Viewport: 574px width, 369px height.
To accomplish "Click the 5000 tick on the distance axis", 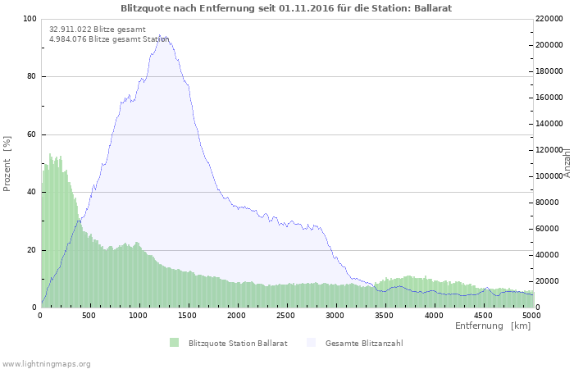I will coord(531,315).
